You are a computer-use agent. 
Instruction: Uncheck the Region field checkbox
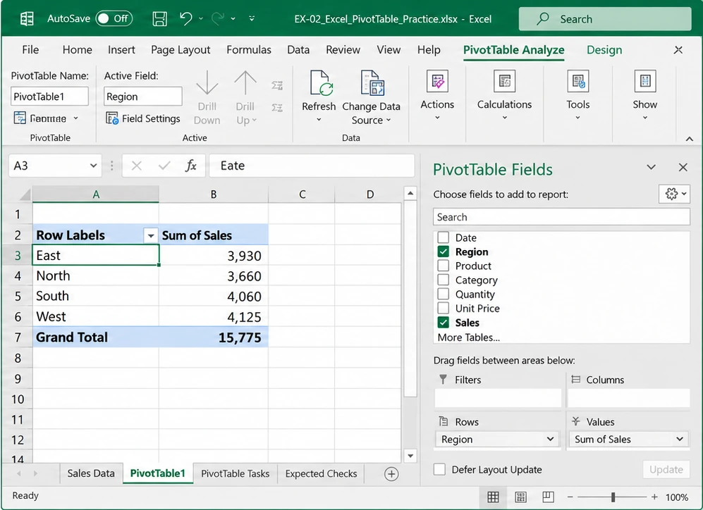click(x=443, y=251)
